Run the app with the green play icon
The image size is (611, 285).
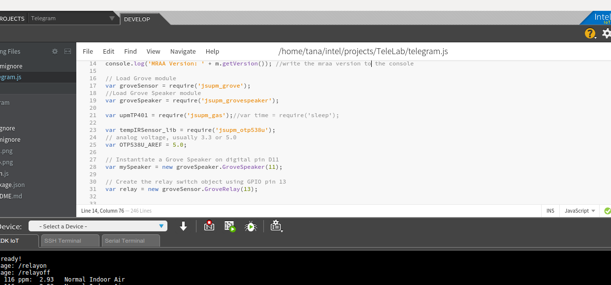click(230, 226)
